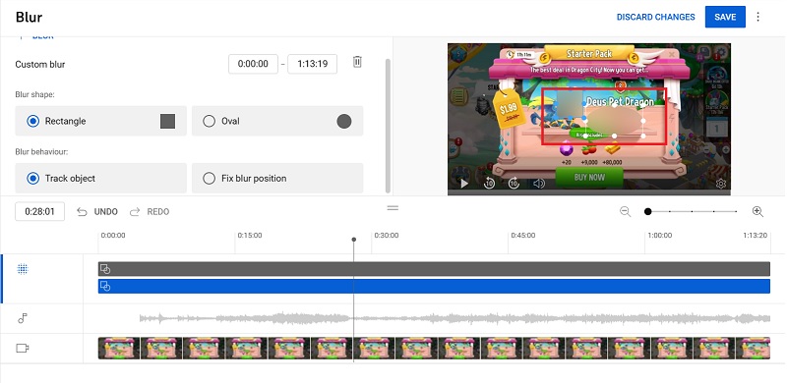Click the panel resize drag handle
The width and height of the screenshot is (787, 383).
pos(393,207)
